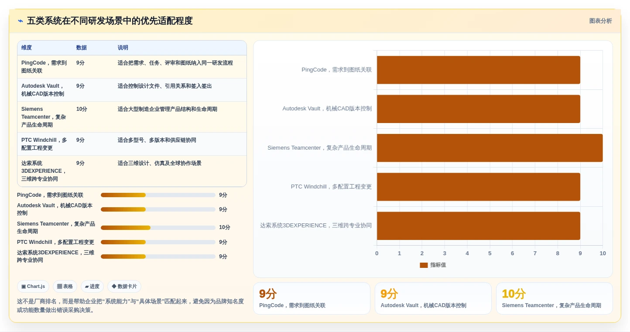
Task: Click table cell PTC Windchill，多配置工程变更
Action: tap(45, 144)
